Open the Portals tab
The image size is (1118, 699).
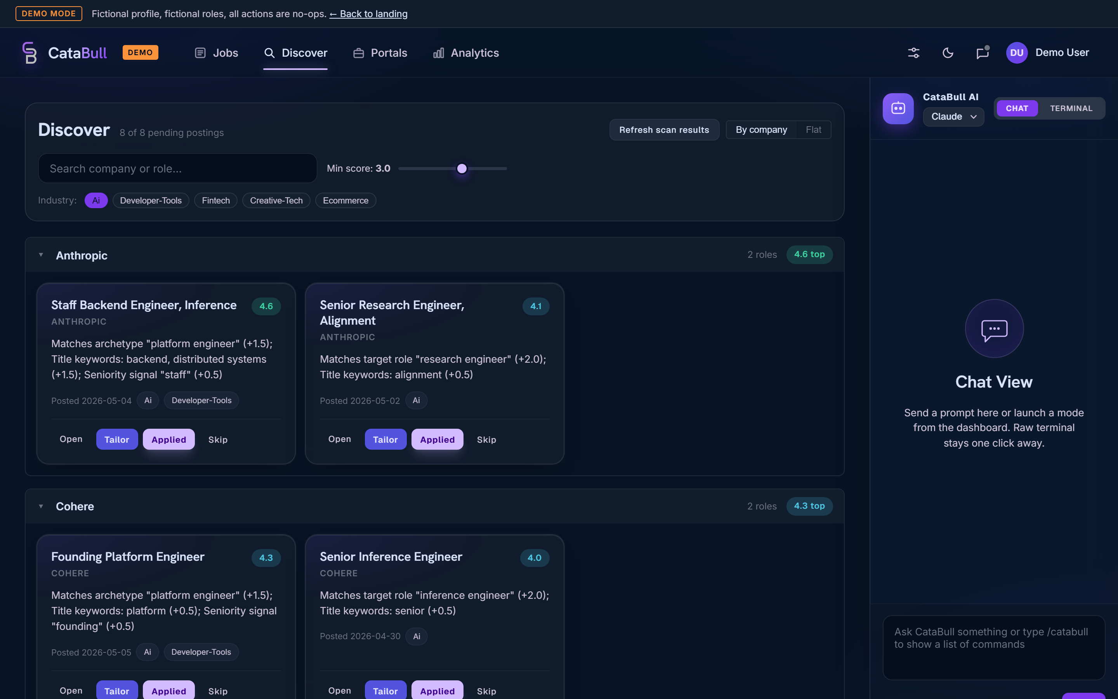tap(380, 53)
